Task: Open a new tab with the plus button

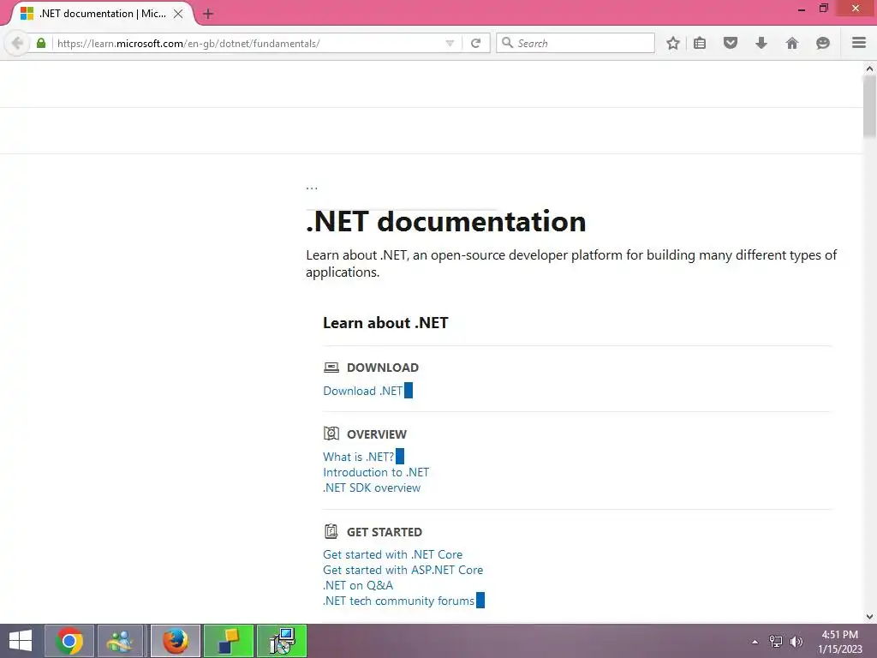Action: [x=208, y=14]
